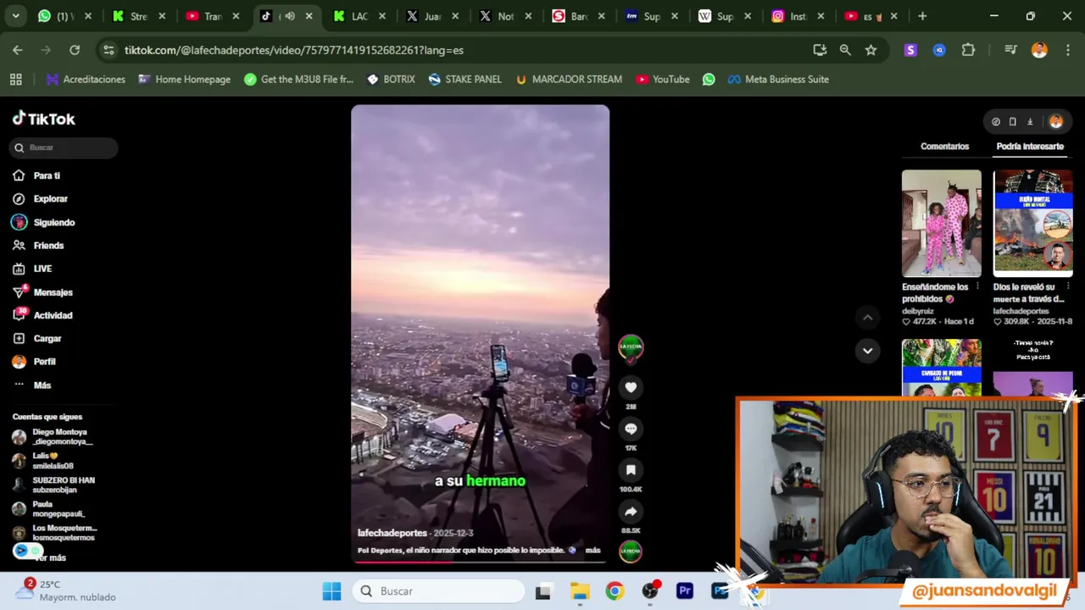Open the coins icon in top-right pill

point(996,122)
